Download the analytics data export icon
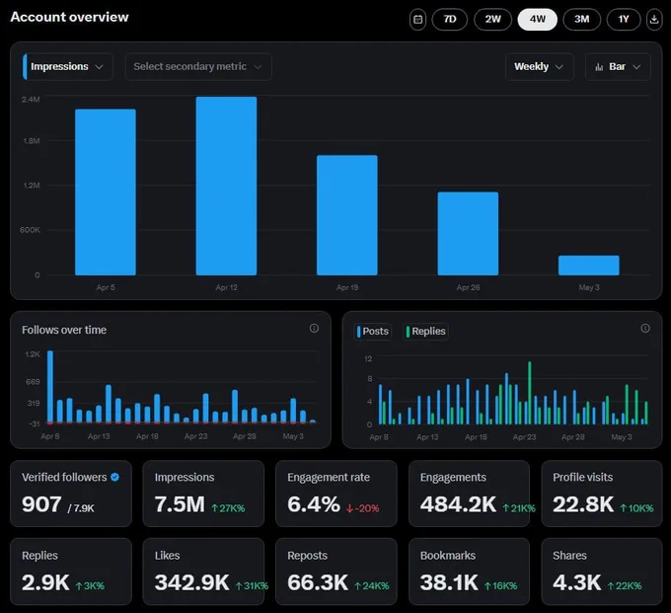This screenshot has width=671, height=613. point(654,20)
